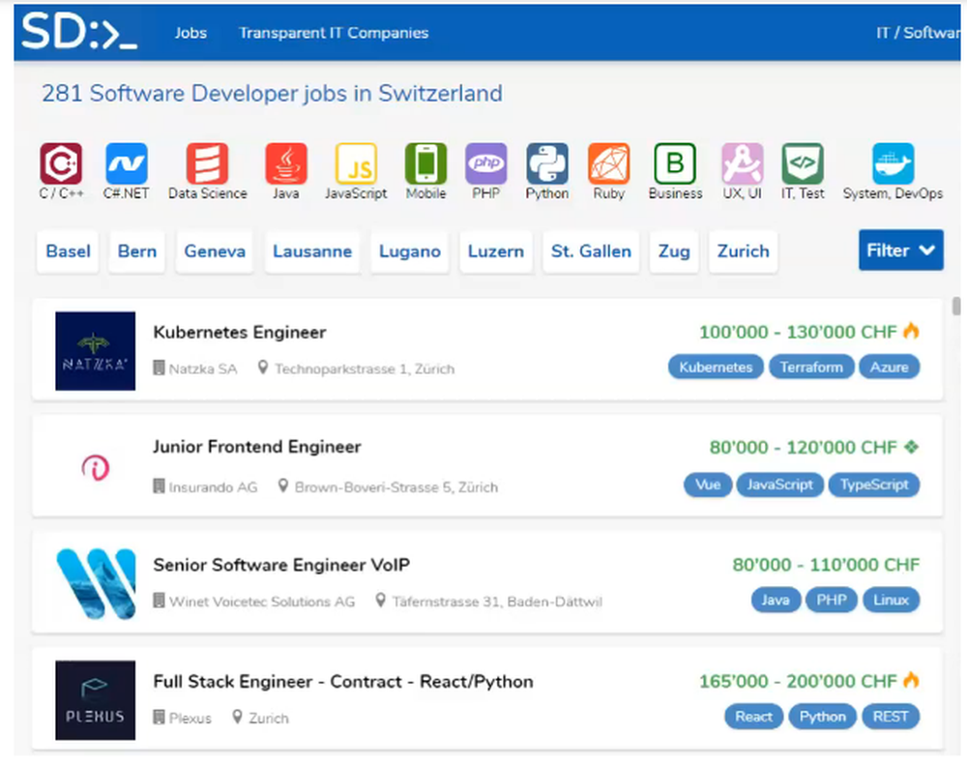Viewport: 967px width, 763px height.
Task: Click the Python tag on Plexus job
Action: 823,717
